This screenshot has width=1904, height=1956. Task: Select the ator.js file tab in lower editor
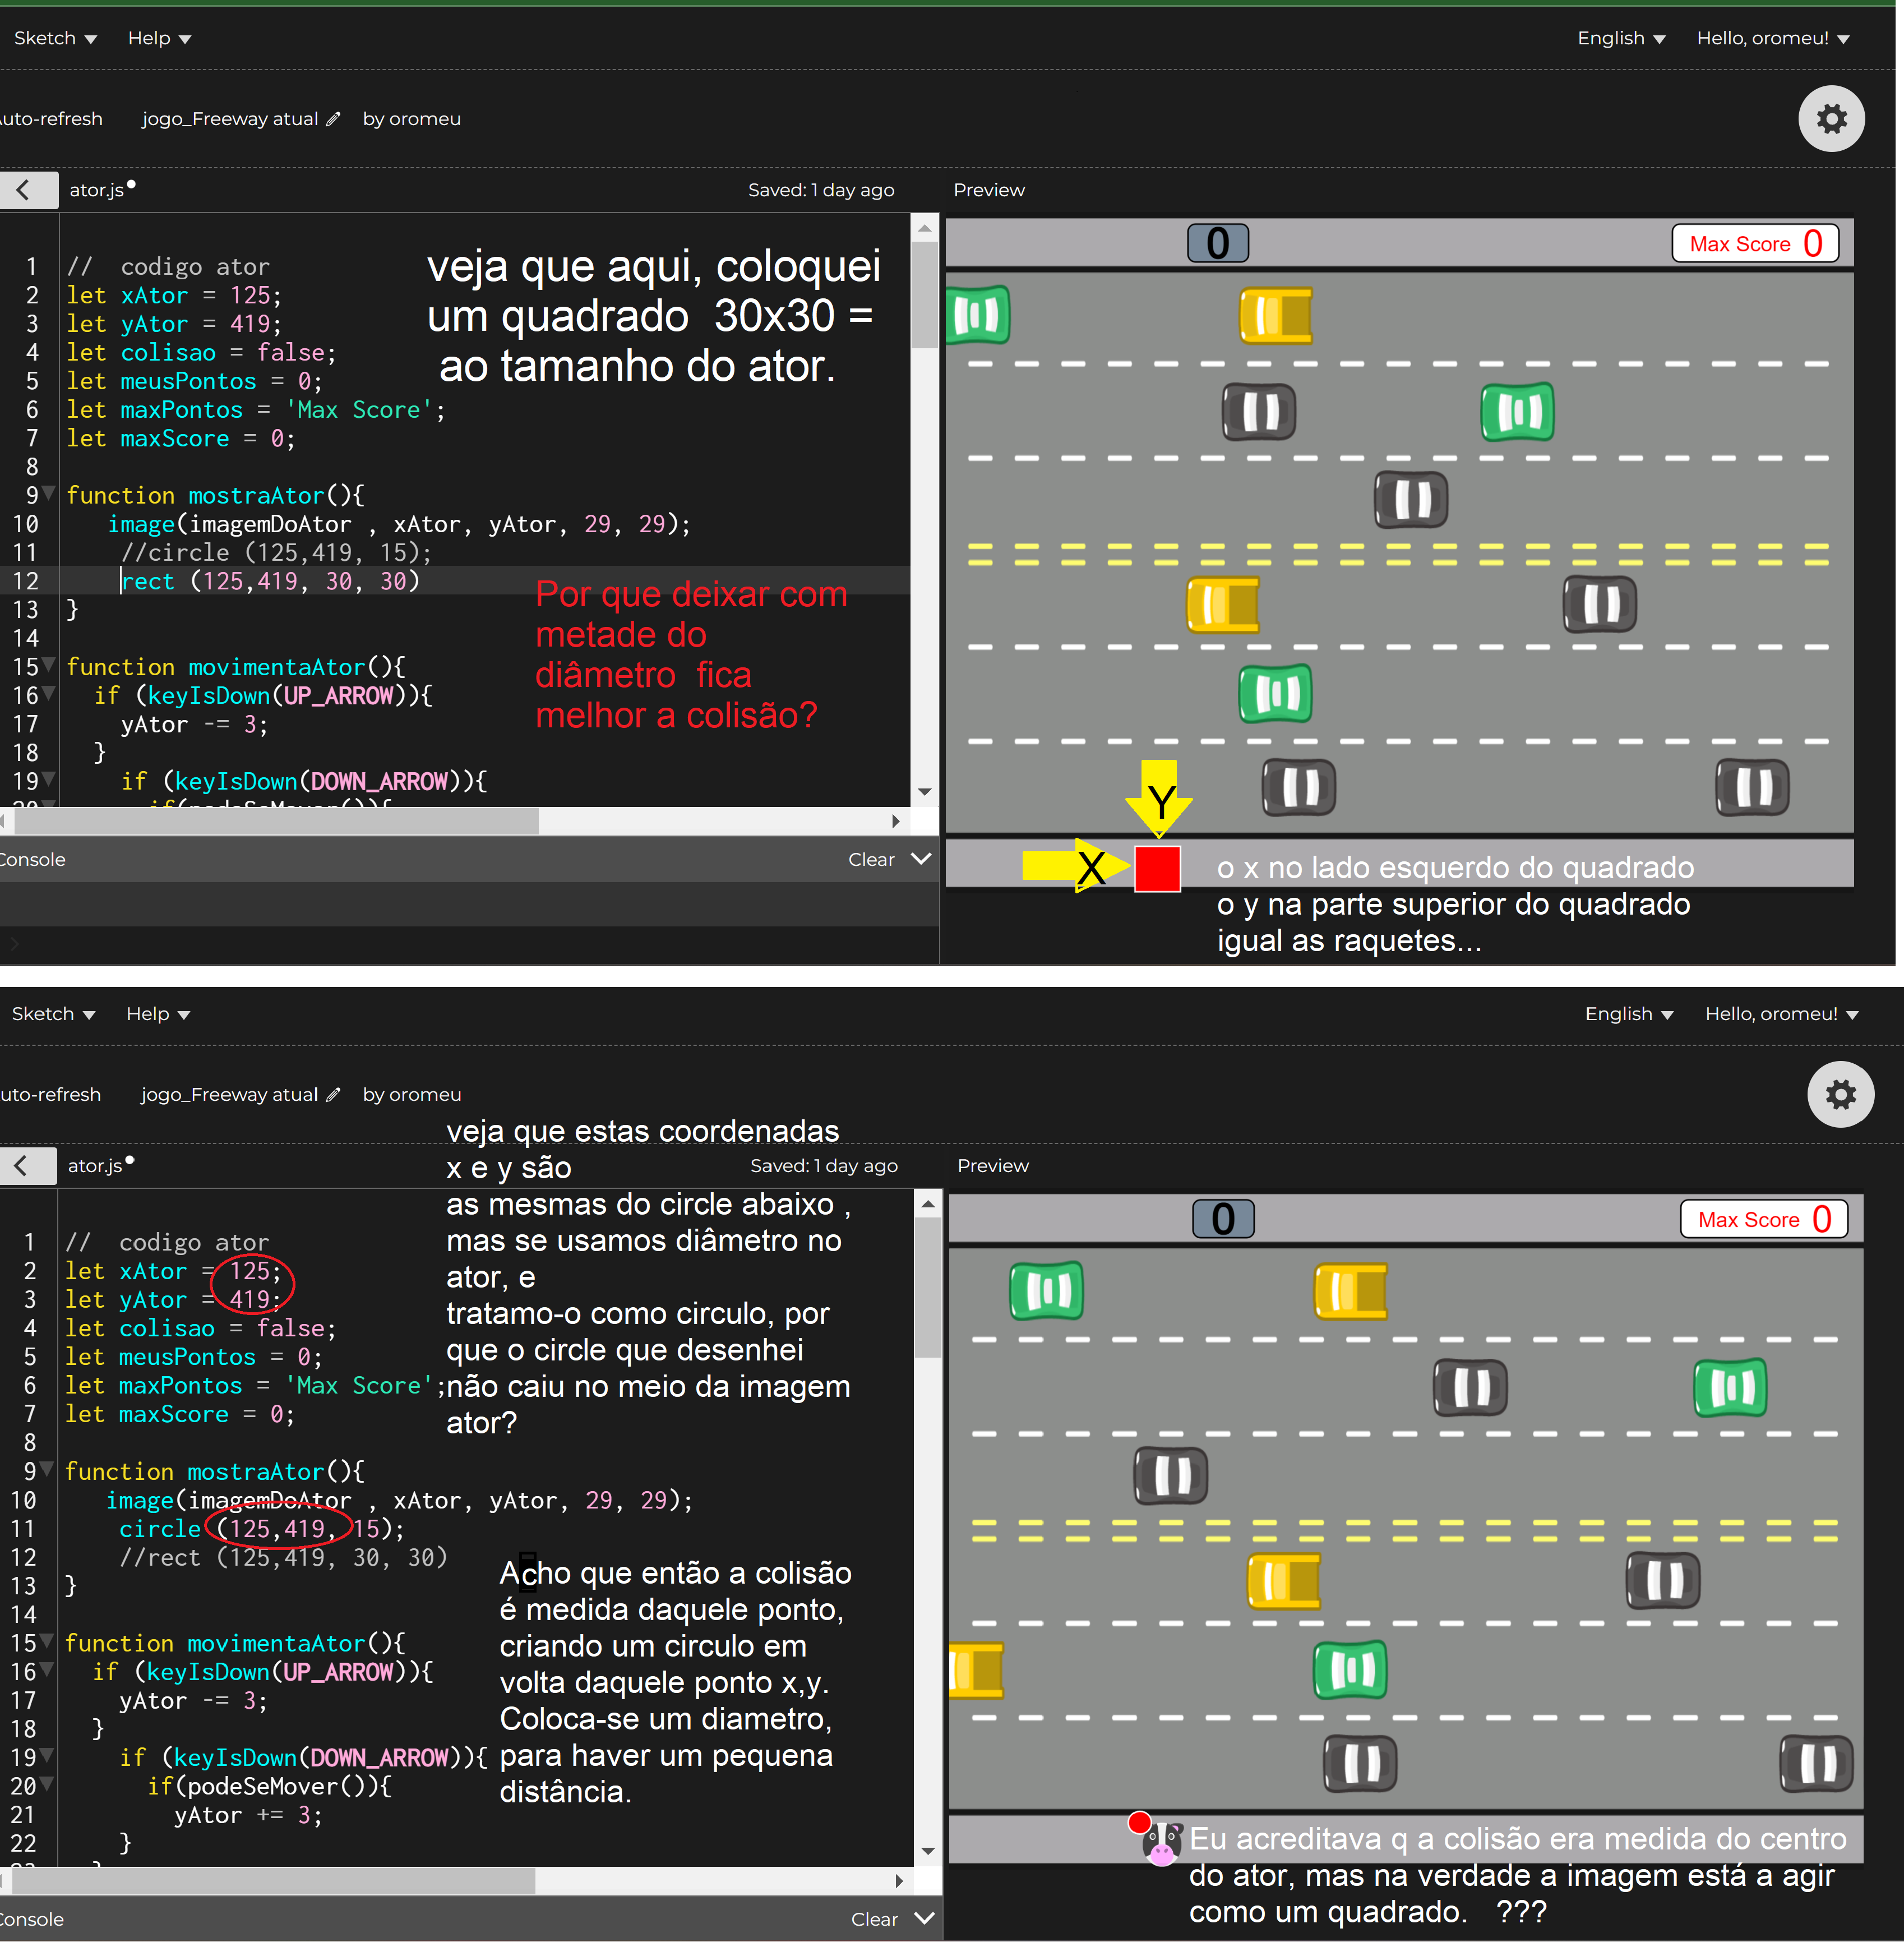click(x=95, y=1166)
